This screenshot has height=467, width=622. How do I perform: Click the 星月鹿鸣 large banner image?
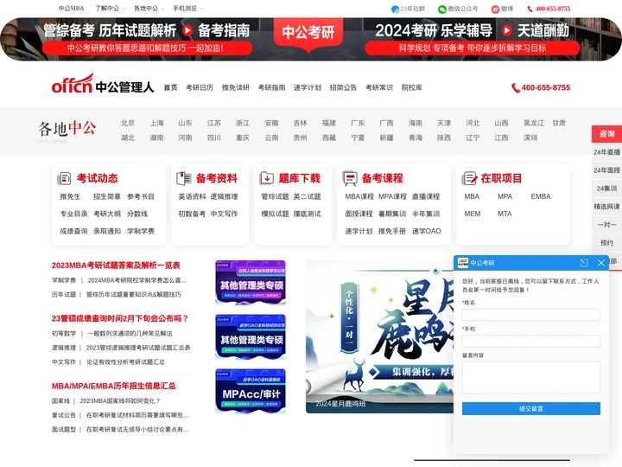(x=379, y=336)
